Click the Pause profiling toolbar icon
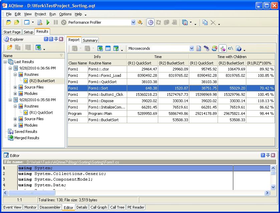Viewport: 280px width, 213px height. (56, 22)
